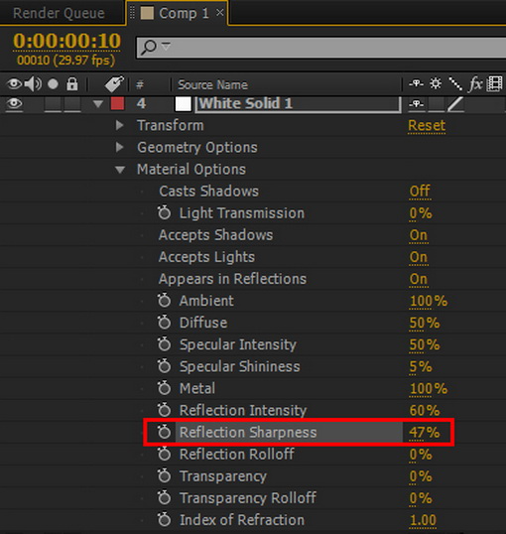The image size is (506, 534).
Task: Toggle Accepts Shadows On value
Action: (x=419, y=235)
